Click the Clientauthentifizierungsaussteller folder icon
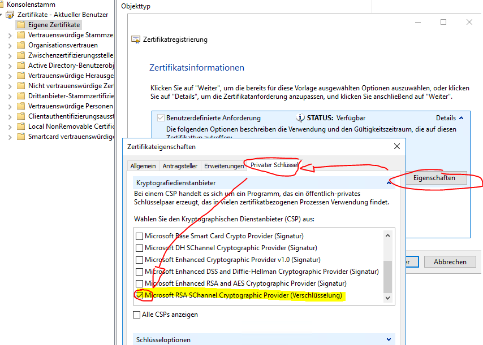The image size is (483, 345). pos(20,116)
